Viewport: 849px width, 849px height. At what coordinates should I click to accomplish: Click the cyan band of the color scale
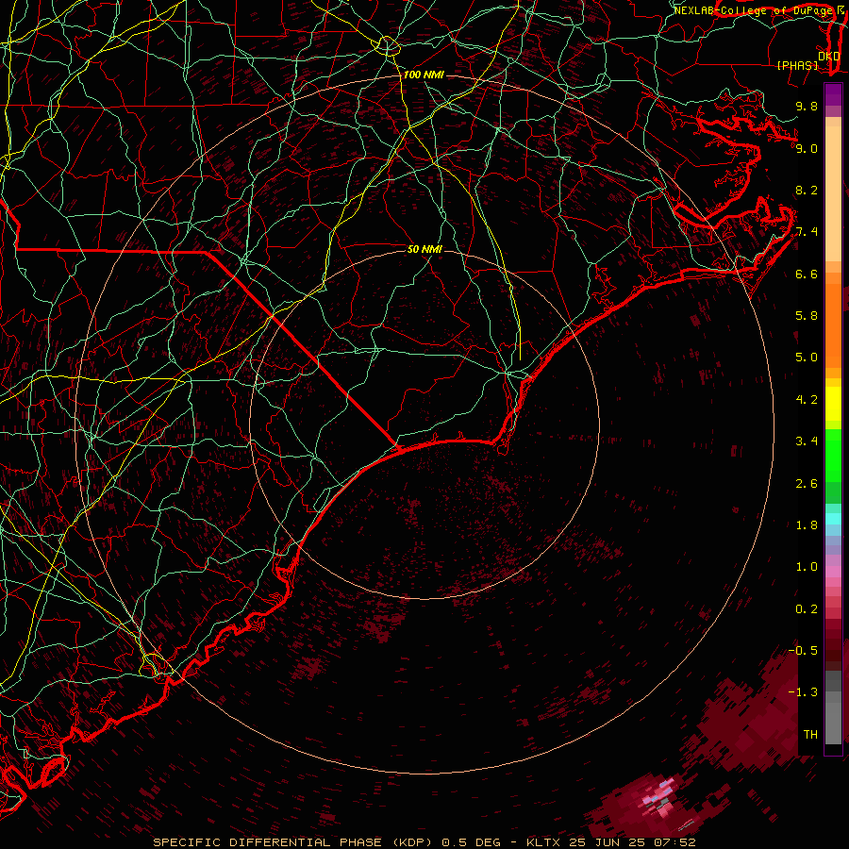(x=833, y=519)
